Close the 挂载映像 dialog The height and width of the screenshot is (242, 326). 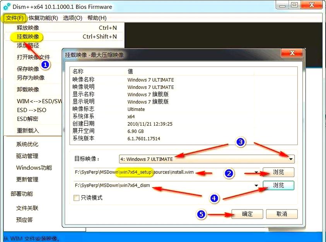pyautogui.click(x=292, y=53)
